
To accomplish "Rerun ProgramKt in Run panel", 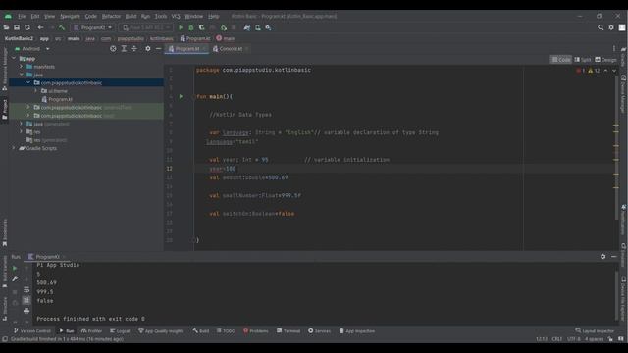I will [15, 268].
